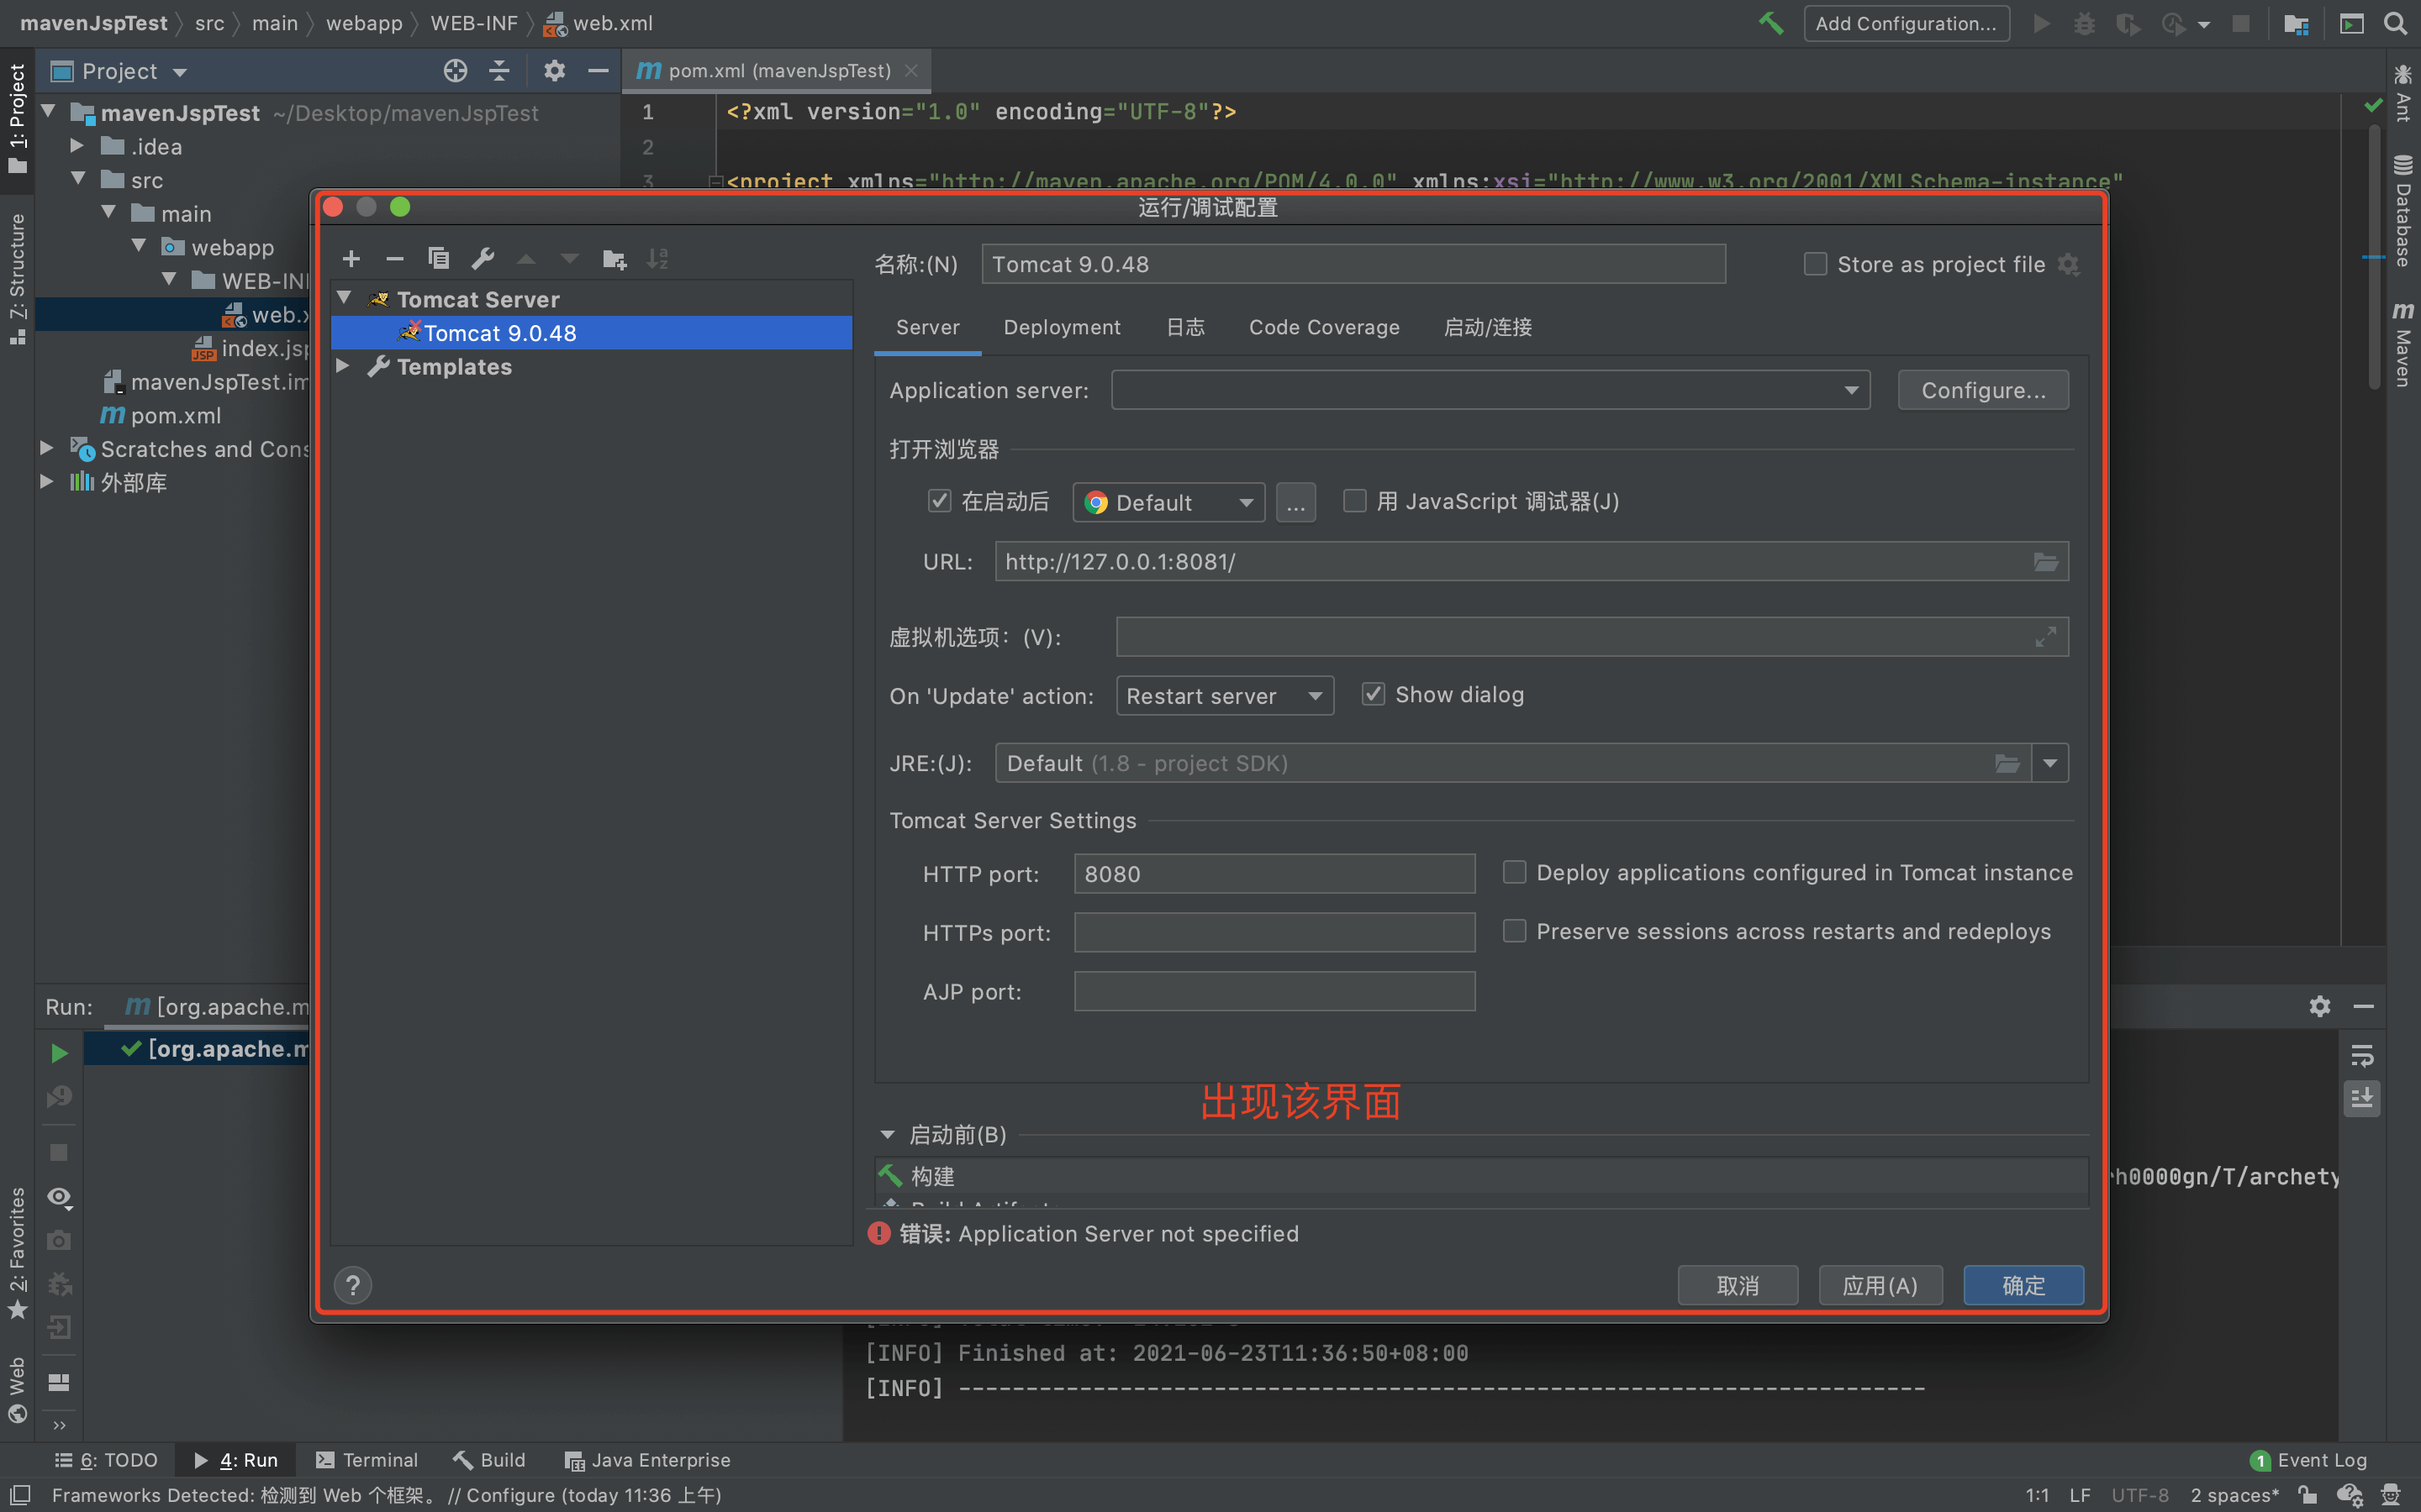Click the AJP port input field

[x=1274, y=991]
